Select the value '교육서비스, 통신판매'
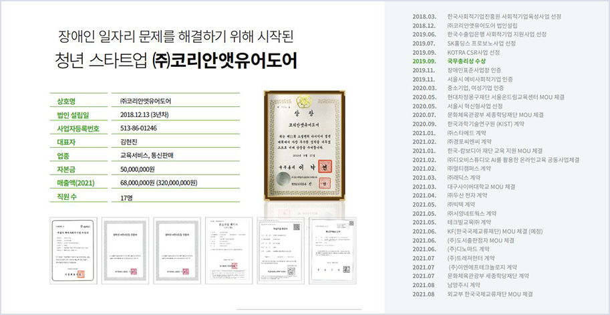 [x=147, y=156]
